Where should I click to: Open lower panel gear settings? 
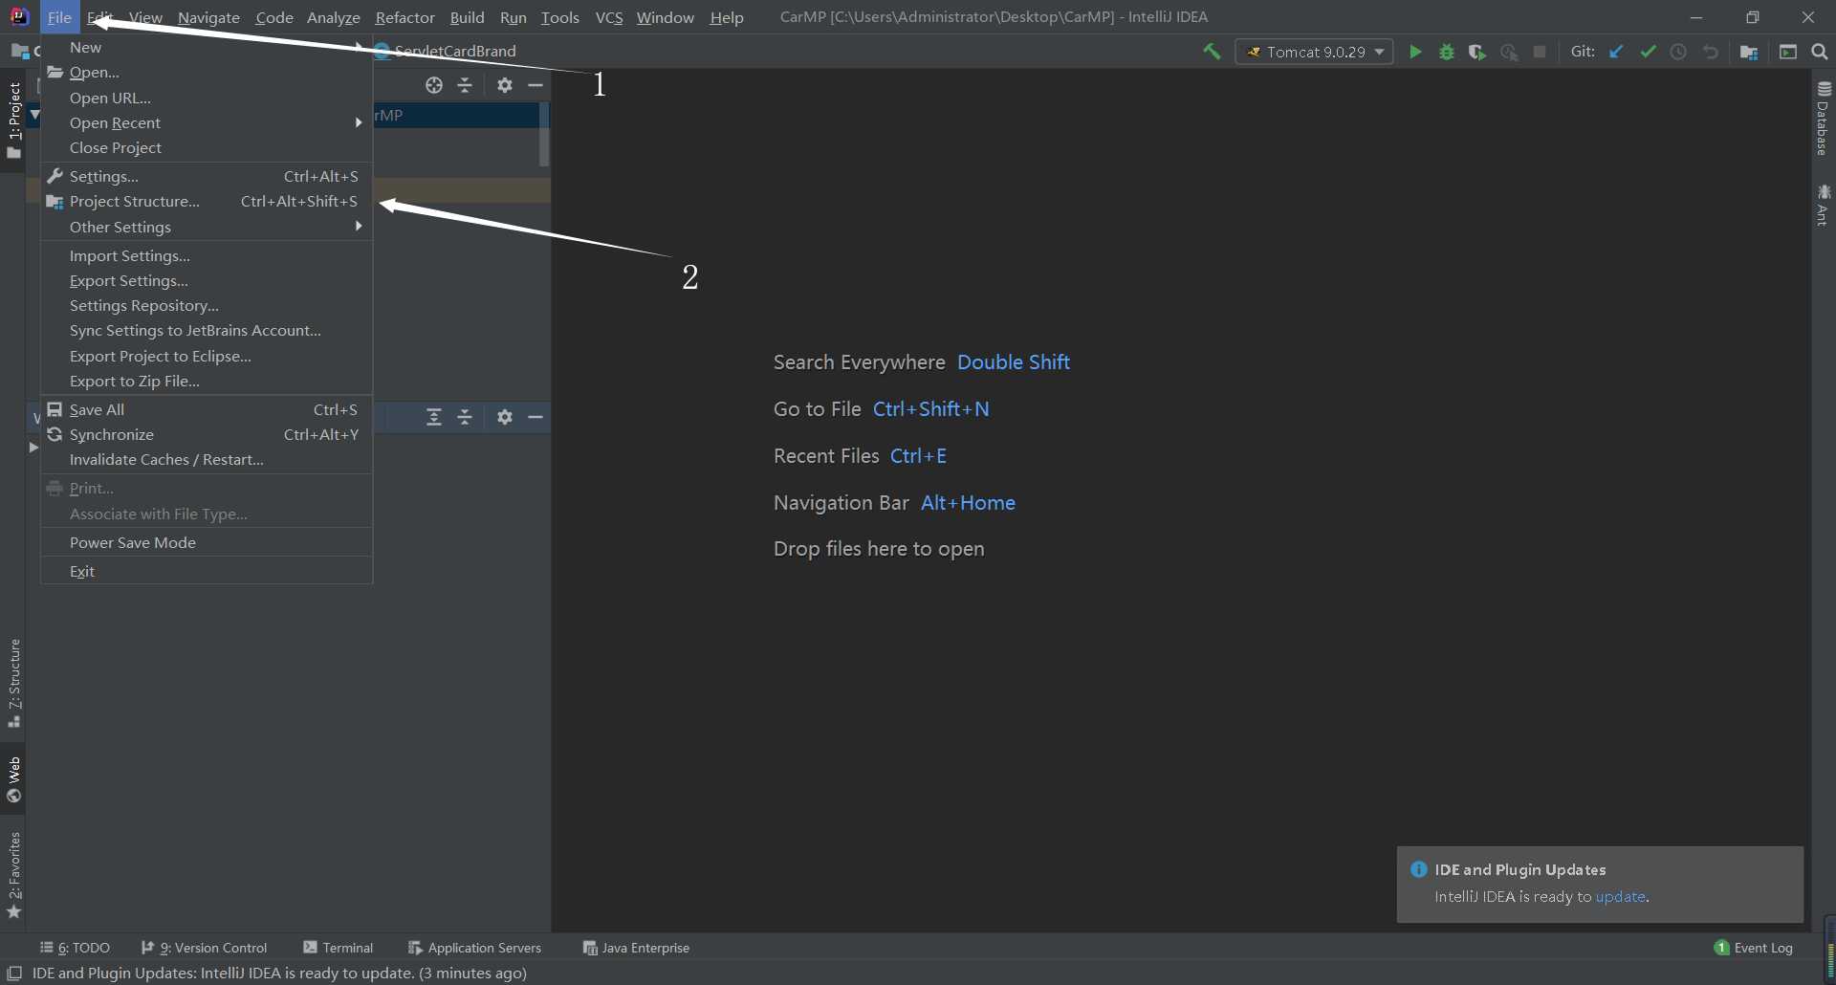505,417
